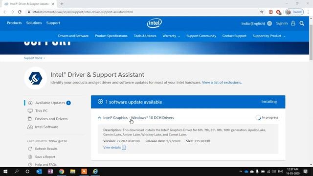Click the page vertical scrollbar thumb
Image resolution: width=313 pixels, height=176 pixels.
point(311,43)
